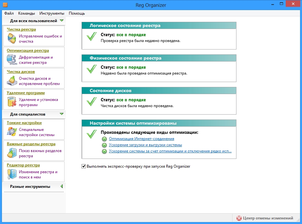Open Важные разделы реестра link
The height and width of the screenshot is (224, 302).
(31, 144)
